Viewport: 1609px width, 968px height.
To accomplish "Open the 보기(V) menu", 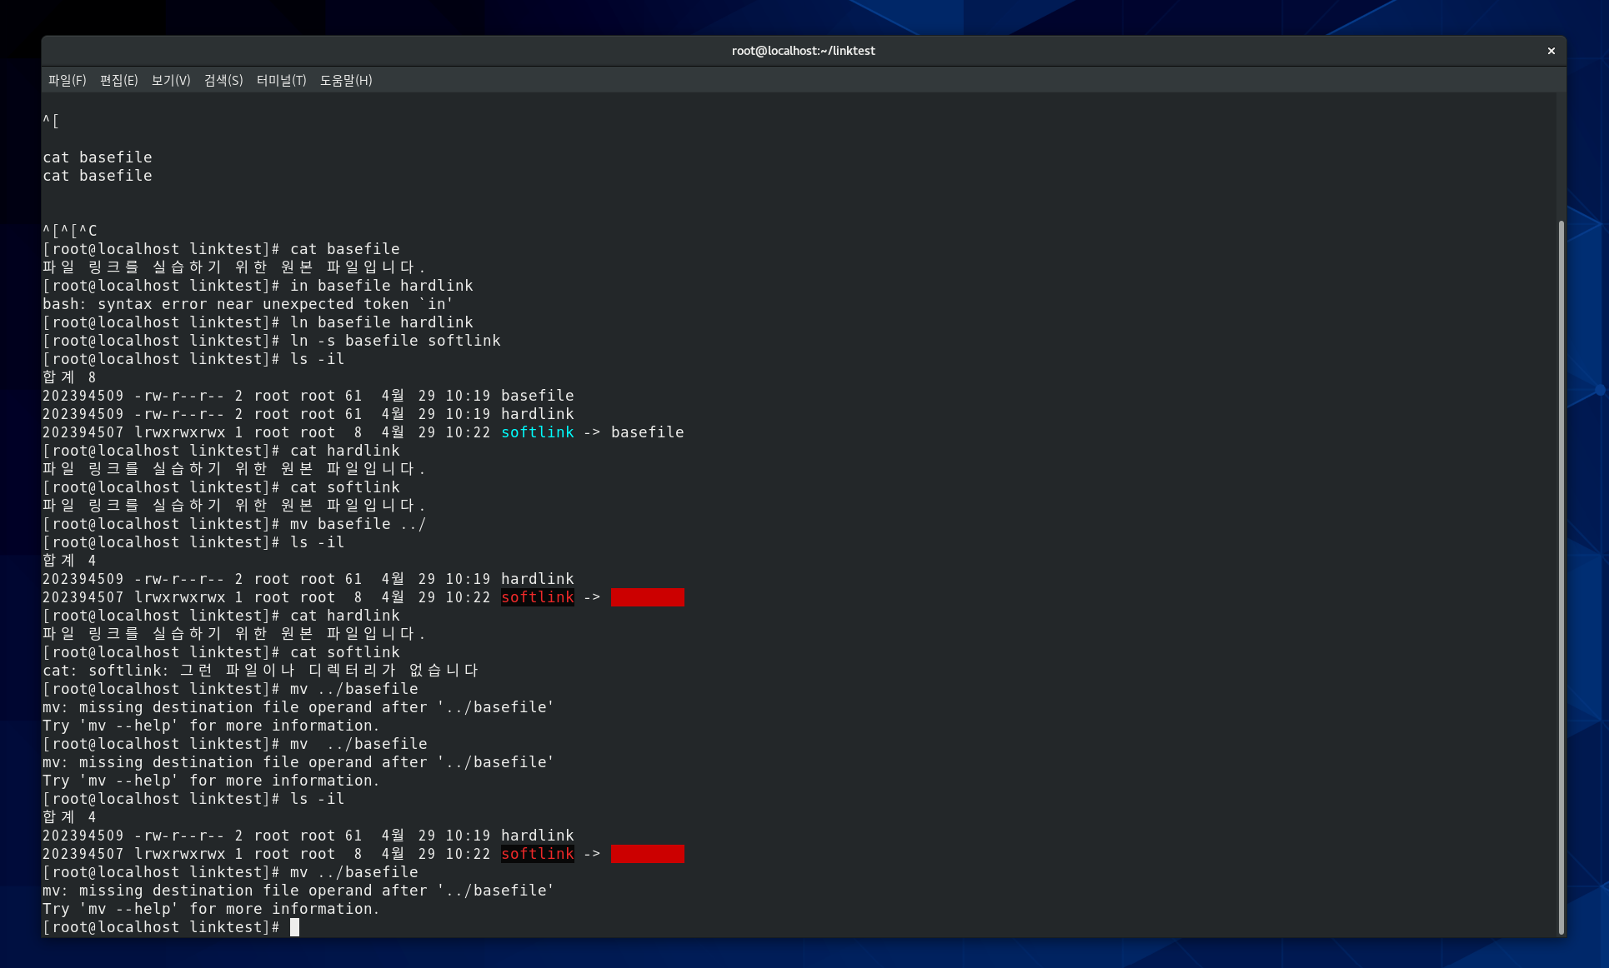I will (x=171, y=80).
